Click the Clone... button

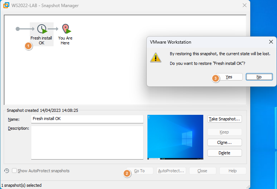click(x=225, y=142)
